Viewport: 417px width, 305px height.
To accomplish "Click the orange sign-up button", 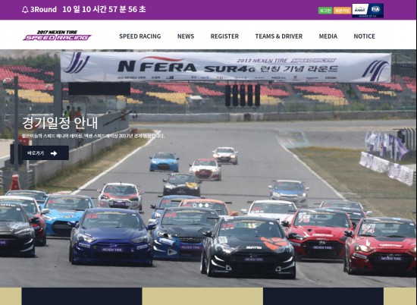I will pos(342,11).
